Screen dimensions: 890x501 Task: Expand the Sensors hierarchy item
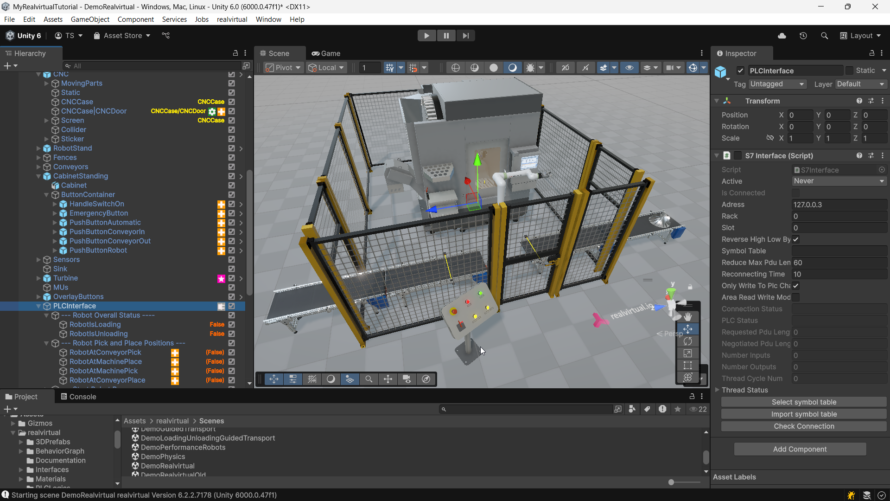[x=39, y=260]
